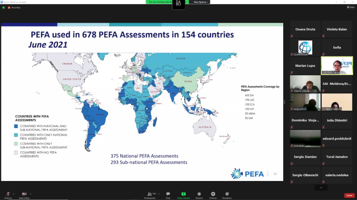
Task: Click the View layout button at top right
Action: tap(351, 7)
